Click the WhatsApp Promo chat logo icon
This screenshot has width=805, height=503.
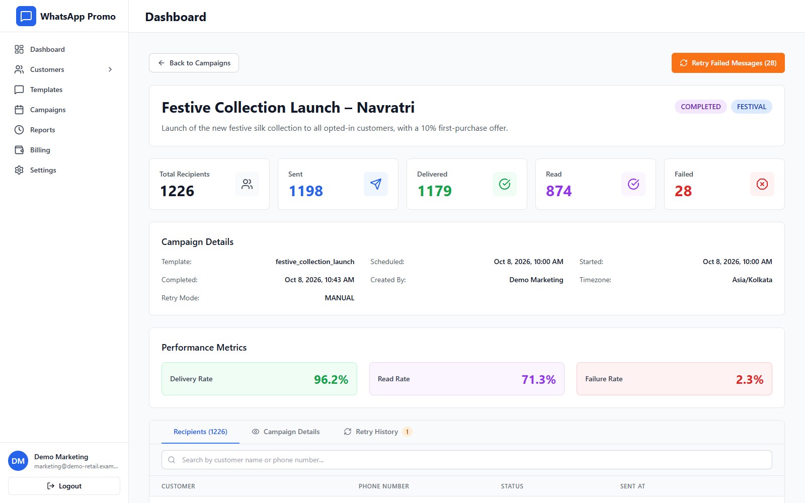click(x=26, y=16)
